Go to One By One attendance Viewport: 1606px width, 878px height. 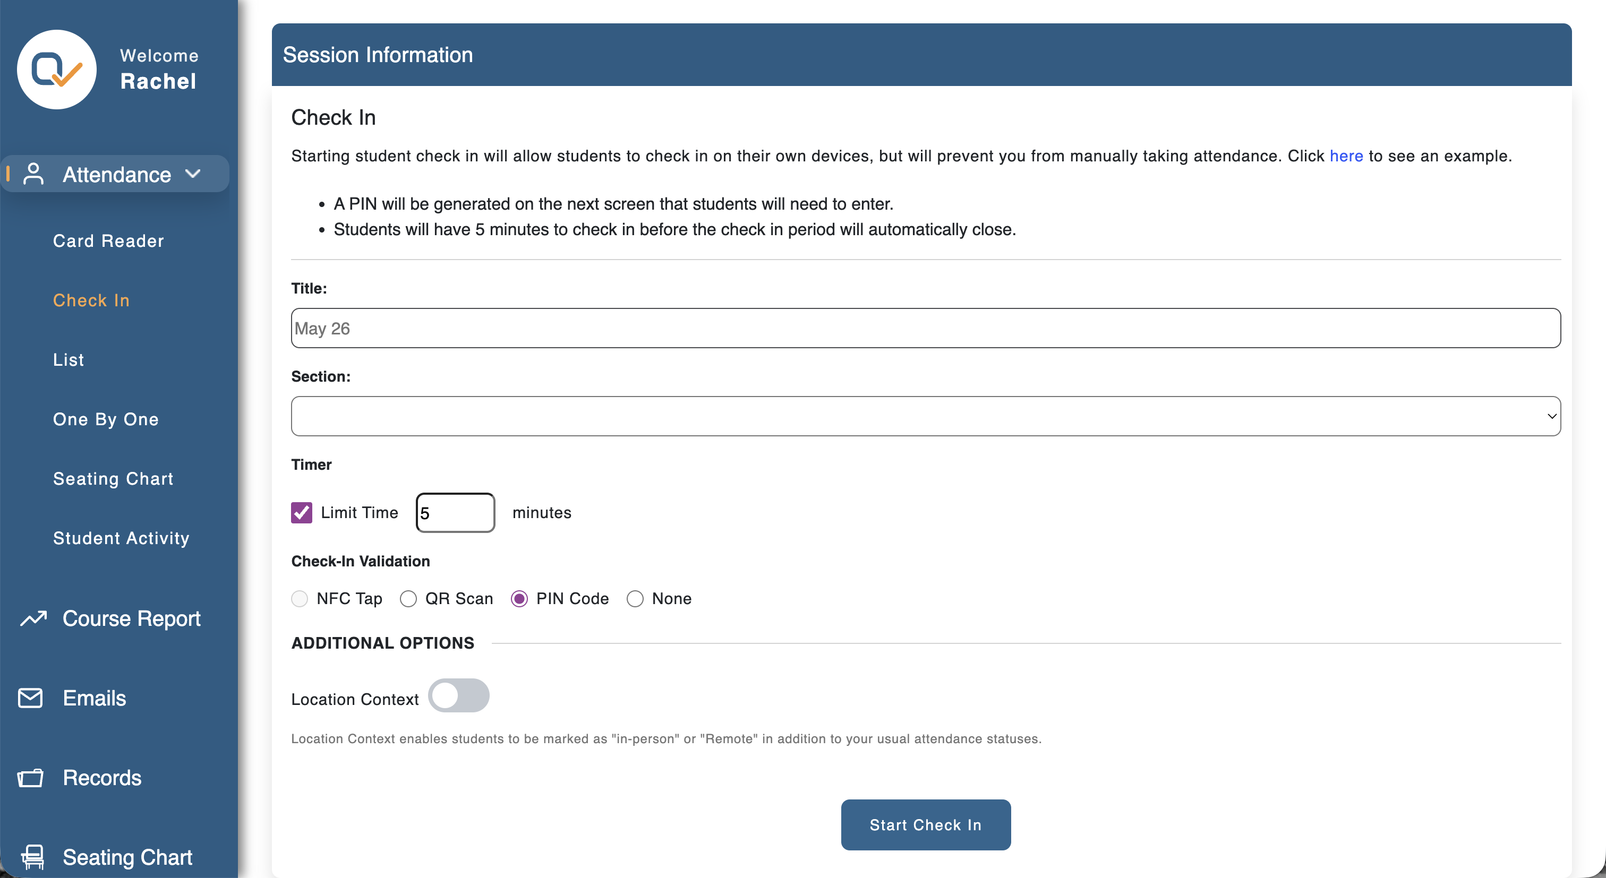pyautogui.click(x=106, y=419)
